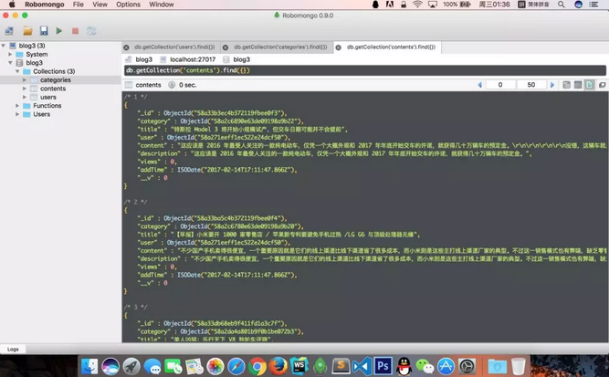Expand the users collection arrow

(x=25, y=97)
